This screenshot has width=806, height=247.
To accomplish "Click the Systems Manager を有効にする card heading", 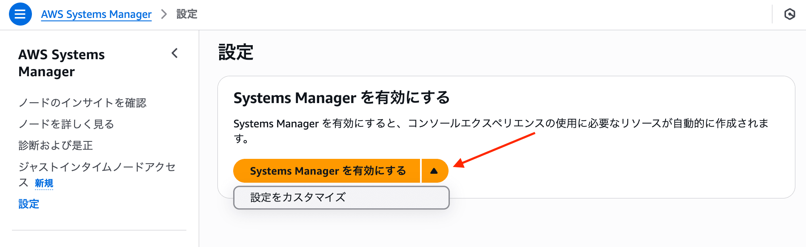I will [341, 98].
